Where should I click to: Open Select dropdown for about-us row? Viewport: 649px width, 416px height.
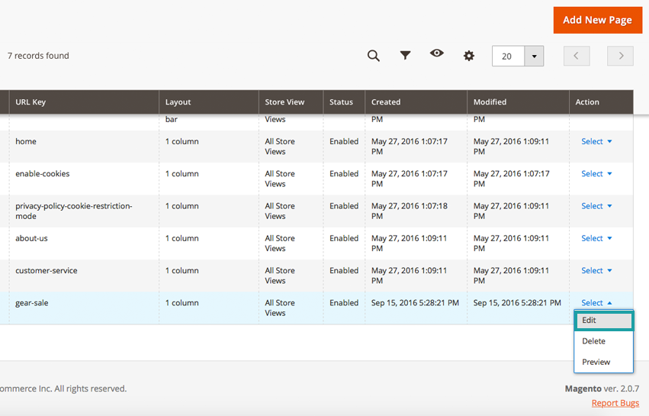coord(596,238)
